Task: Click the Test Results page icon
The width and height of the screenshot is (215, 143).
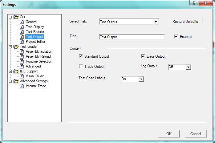Action: click(x=22, y=32)
